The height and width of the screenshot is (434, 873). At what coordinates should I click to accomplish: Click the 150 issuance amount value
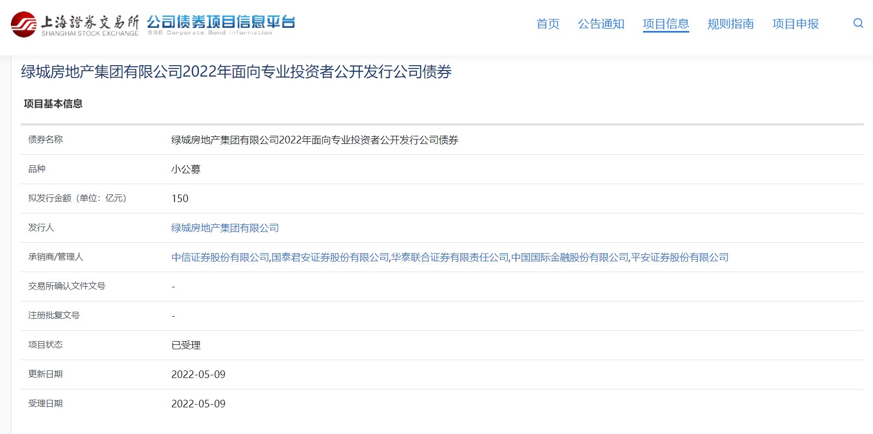180,199
